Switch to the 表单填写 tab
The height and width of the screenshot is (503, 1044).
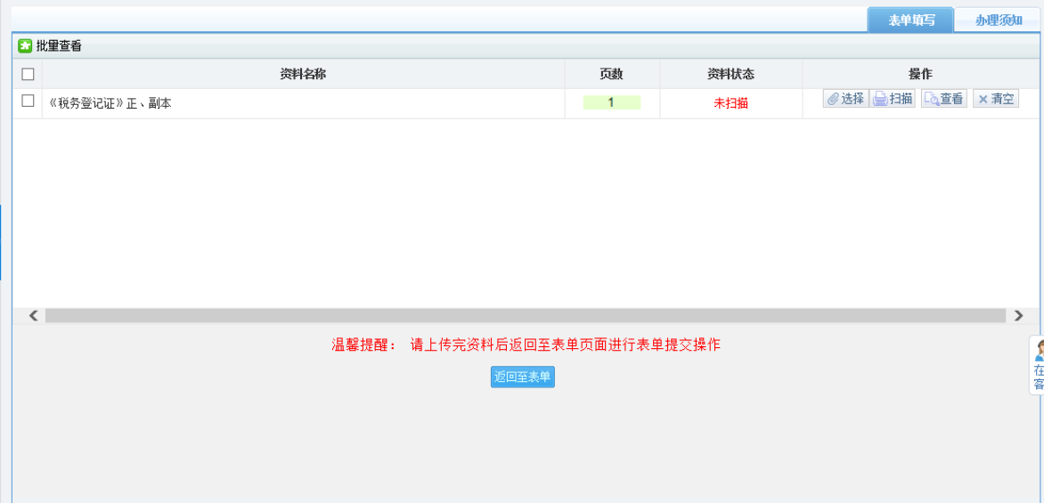point(910,20)
